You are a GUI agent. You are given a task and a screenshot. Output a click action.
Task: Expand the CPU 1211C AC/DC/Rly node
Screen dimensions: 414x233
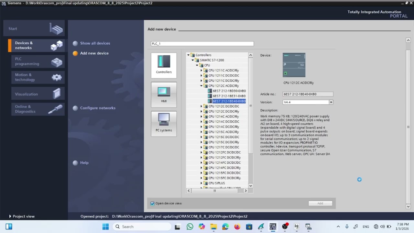[201, 70]
